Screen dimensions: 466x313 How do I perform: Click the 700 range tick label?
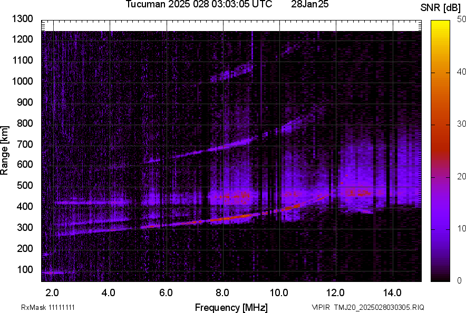(25, 144)
